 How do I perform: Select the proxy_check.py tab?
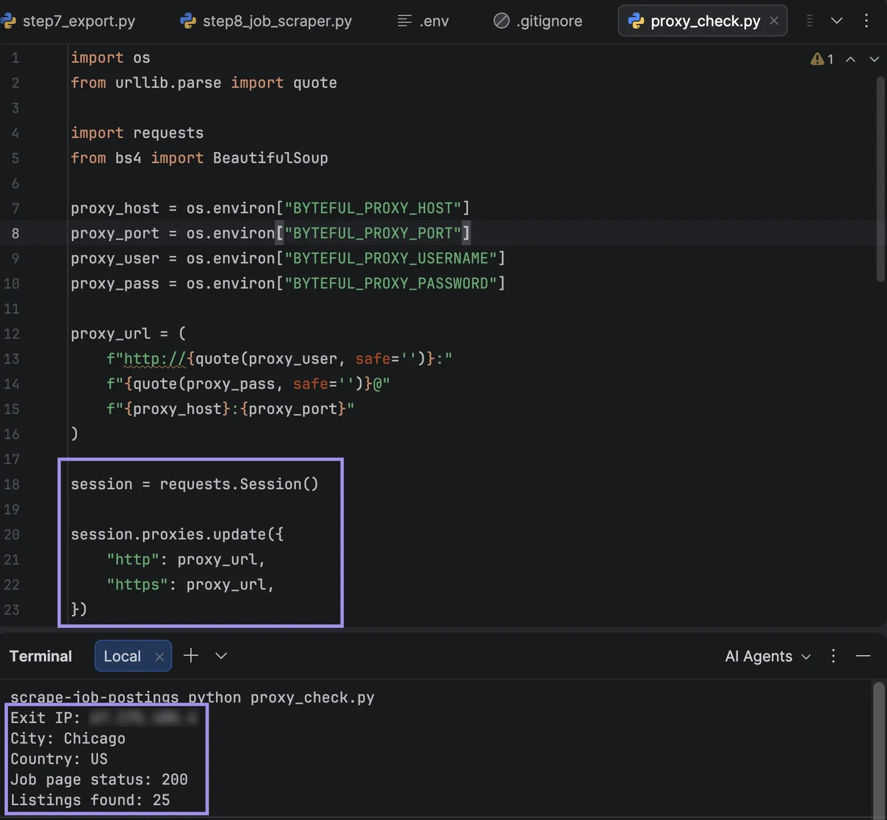[x=702, y=21]
